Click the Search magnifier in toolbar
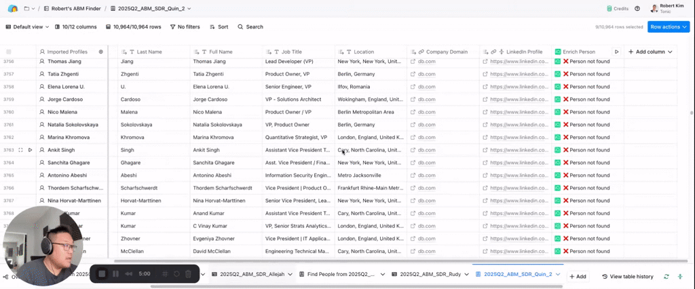The width and height of the screenshot is (695, 289). coord(250,27)
